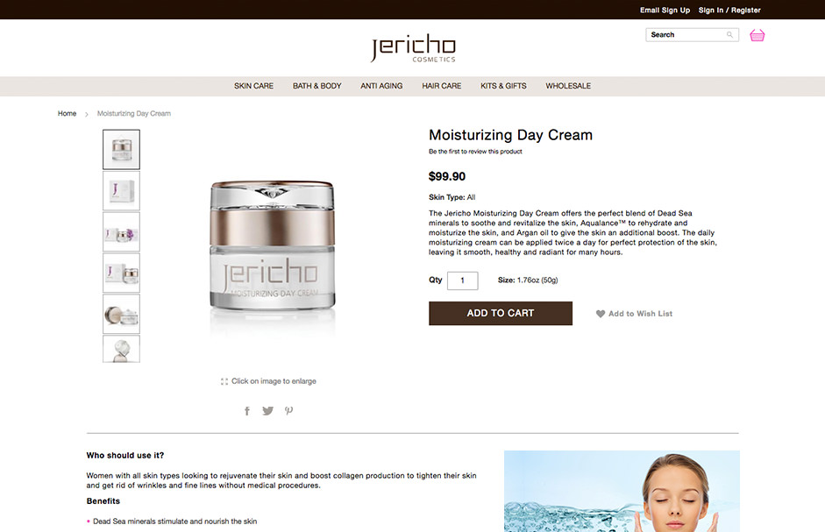Select the Anti Aging category
This screenshot has width=825, height=532.
(381, 86)
